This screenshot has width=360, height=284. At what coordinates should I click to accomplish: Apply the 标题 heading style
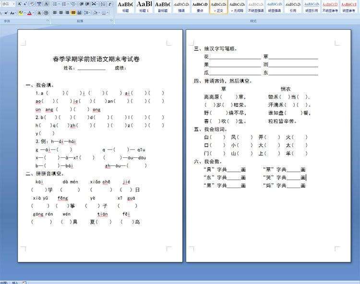point(125,7)
